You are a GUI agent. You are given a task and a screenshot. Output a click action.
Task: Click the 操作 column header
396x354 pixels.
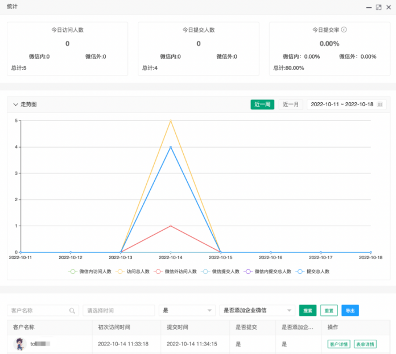click(333, 327)
